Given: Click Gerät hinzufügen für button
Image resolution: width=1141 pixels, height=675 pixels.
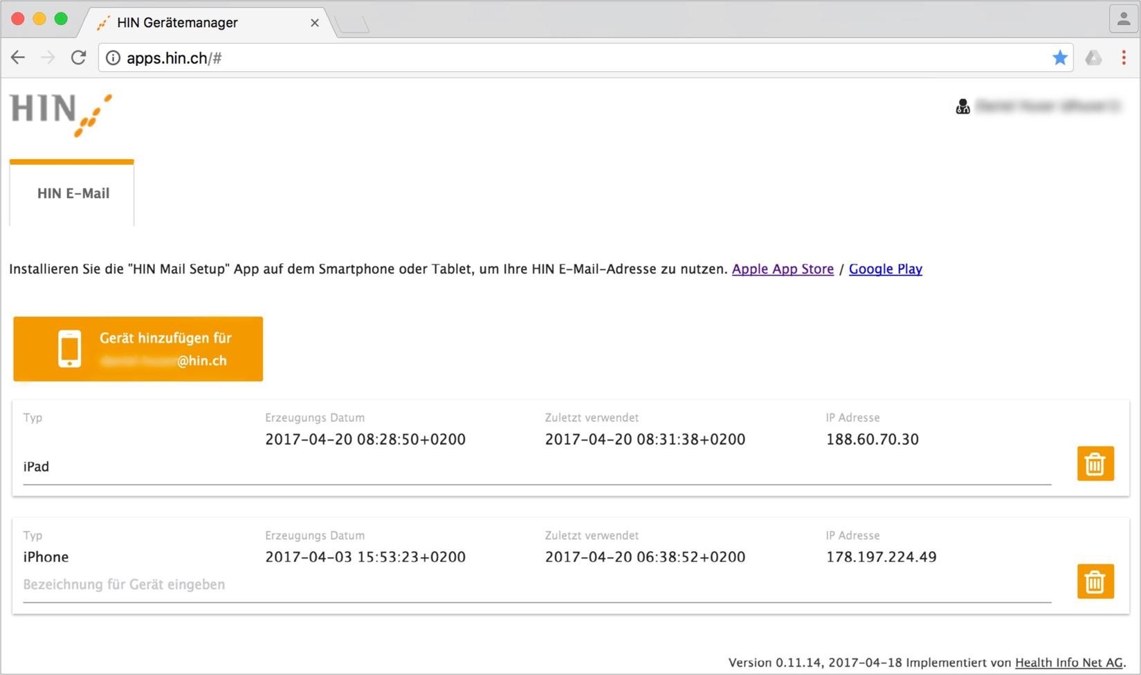Looking at the screenshot, I should pos(138,349).
